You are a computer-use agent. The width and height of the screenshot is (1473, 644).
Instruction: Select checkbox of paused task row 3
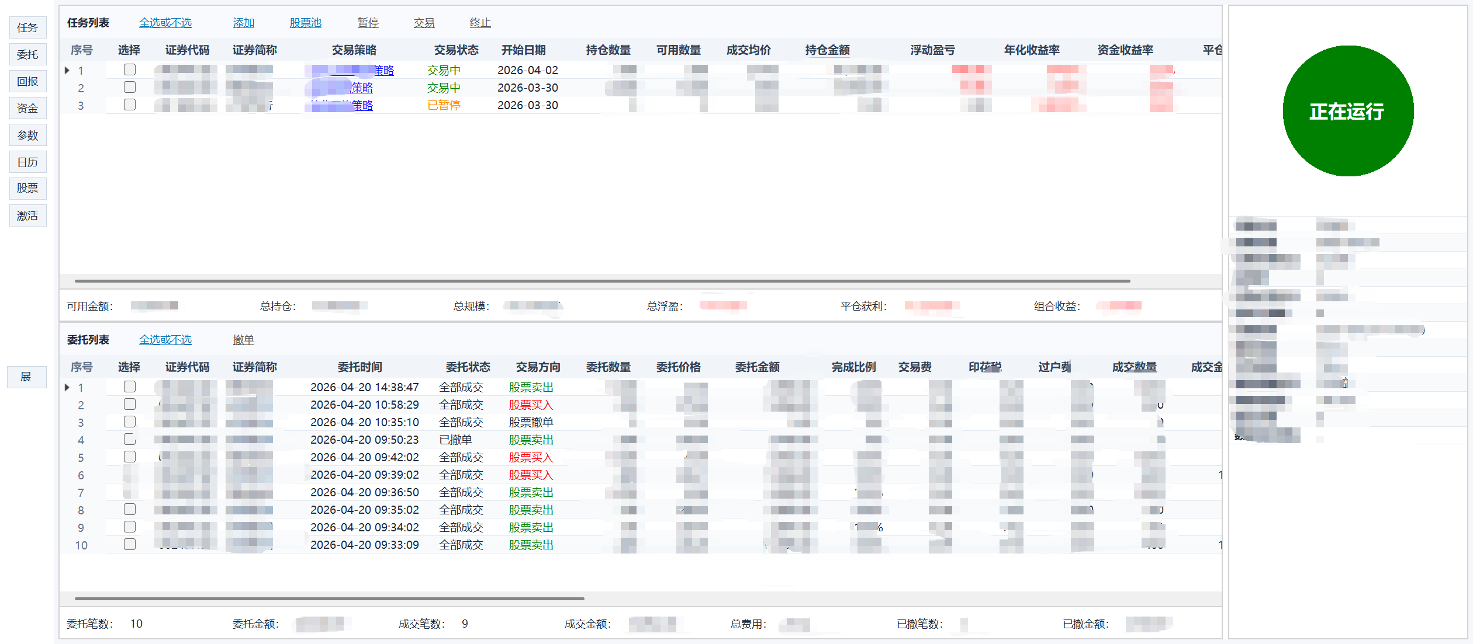click(x=130, y=105)
